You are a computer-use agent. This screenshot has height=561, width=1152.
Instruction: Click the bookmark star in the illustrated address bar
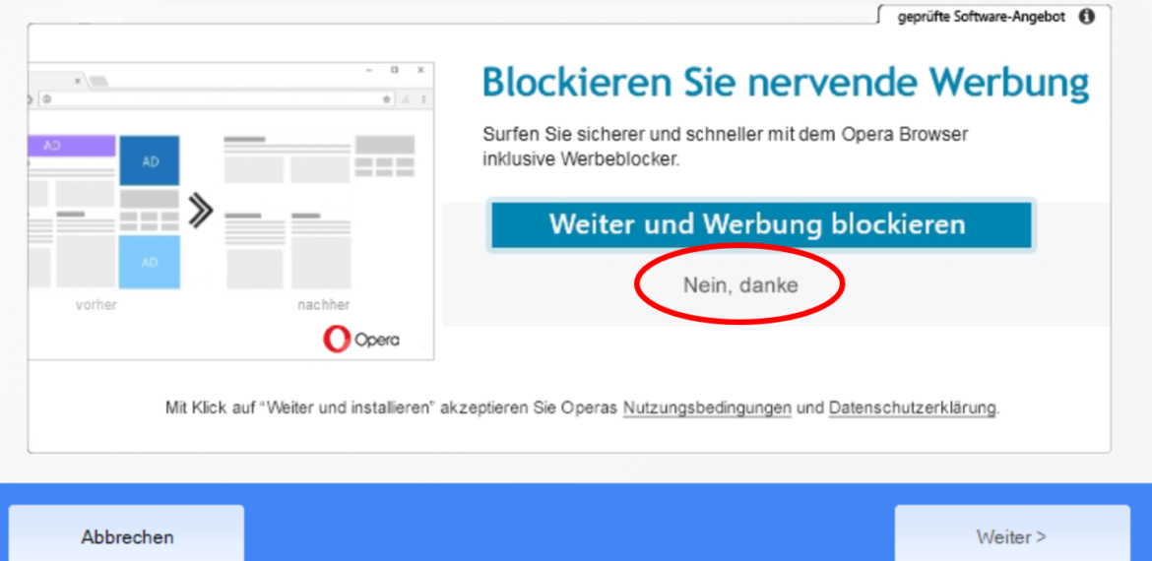(x=386, y=99)
